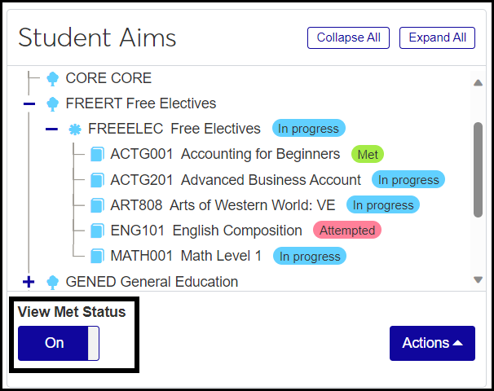The width and height of the screenshot is (494, 391).
Task: Toggle the View Met Status switch
Action: [x=59, y=343]
